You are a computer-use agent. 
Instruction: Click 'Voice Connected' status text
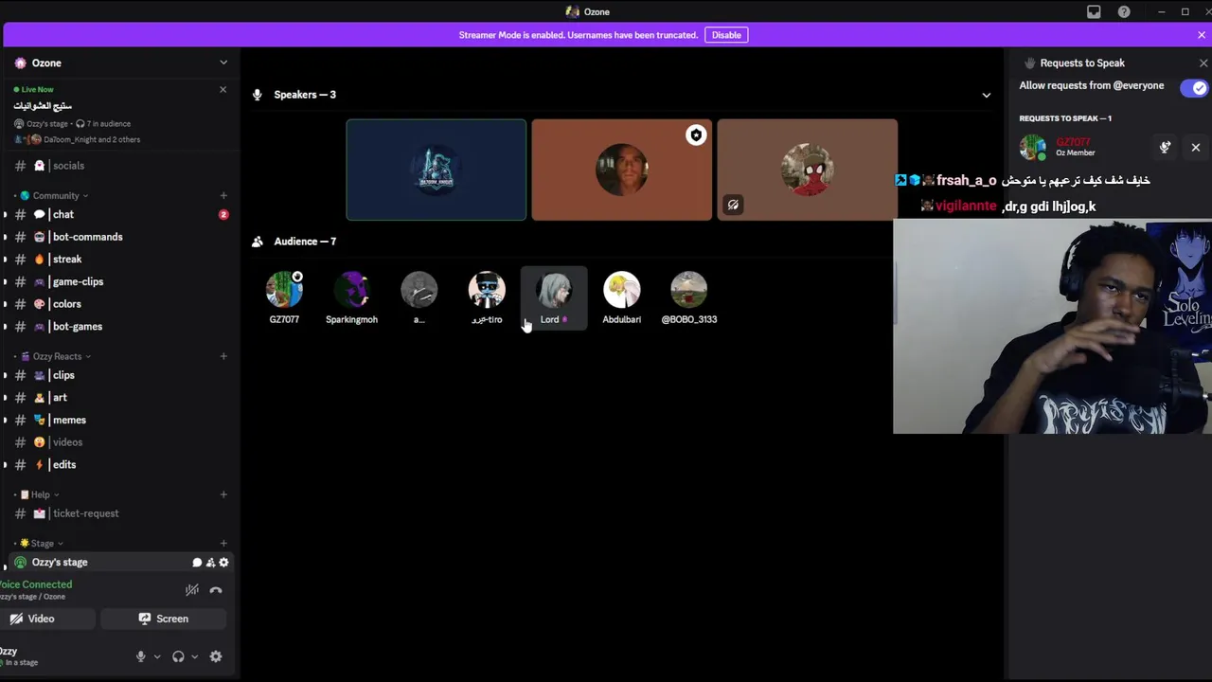point(36,585)
